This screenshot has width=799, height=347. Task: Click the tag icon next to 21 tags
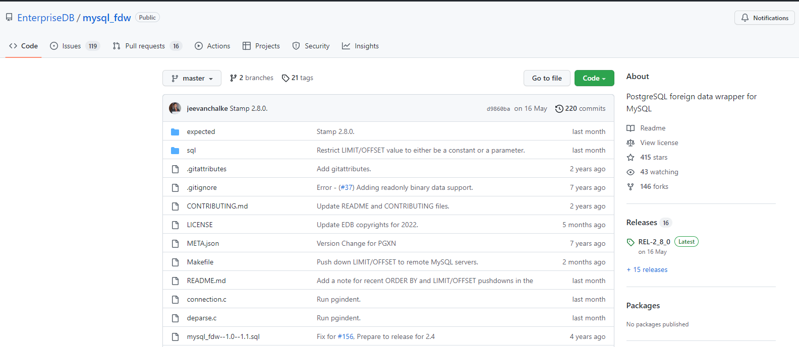[286, 78]
